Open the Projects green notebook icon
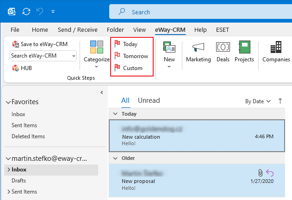 [244, 47]
